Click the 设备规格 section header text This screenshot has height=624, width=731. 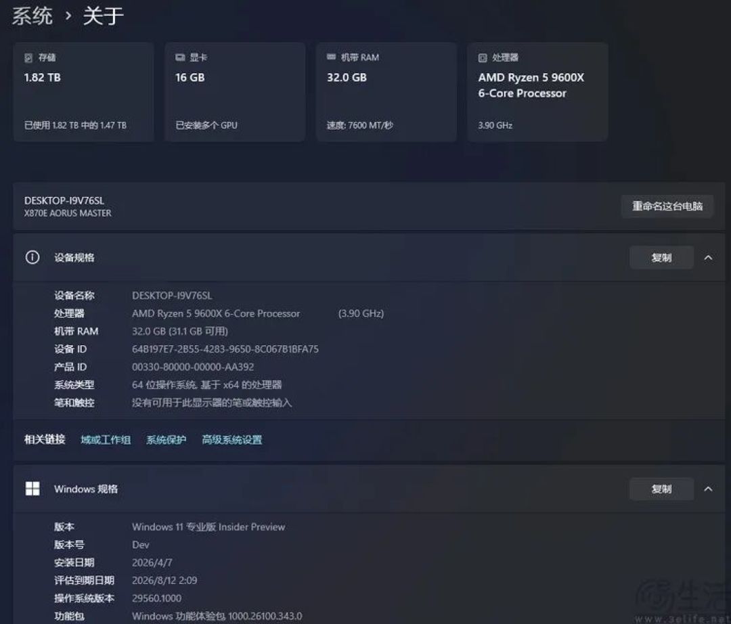[74, 258]
